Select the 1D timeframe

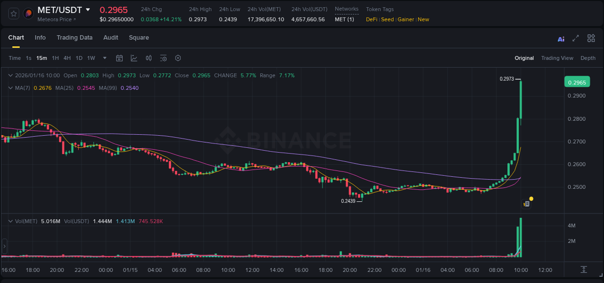click(x=79, y=58)
